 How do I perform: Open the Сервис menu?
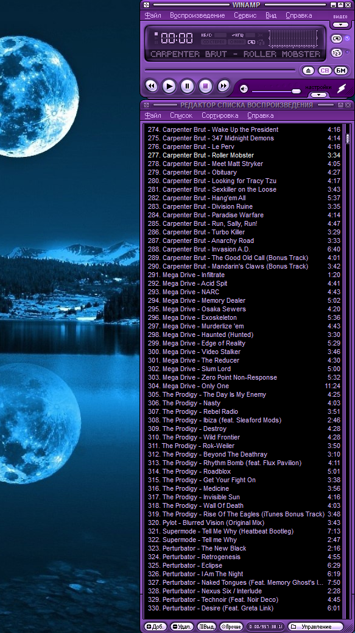(x=245, y=15)
